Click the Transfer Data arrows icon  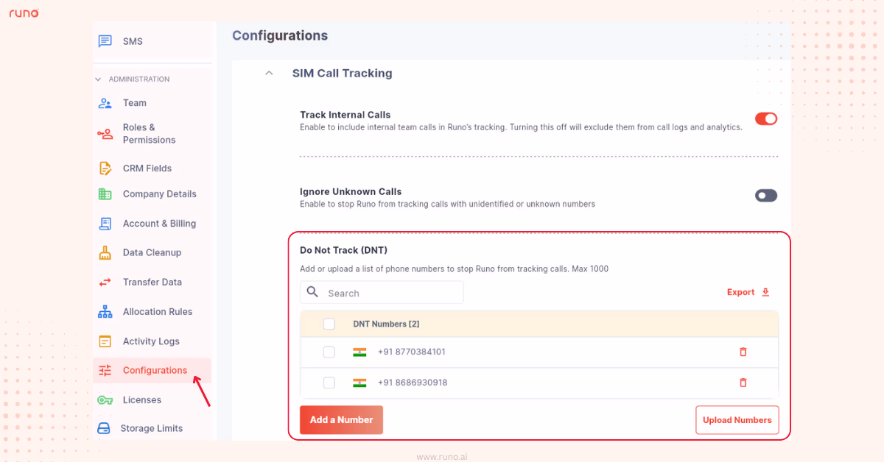click(104, 282)
